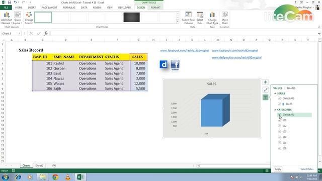Toggle category 102 checkbox
The height and width of the screenshot is (181, 322).
(x=279, y=126)
